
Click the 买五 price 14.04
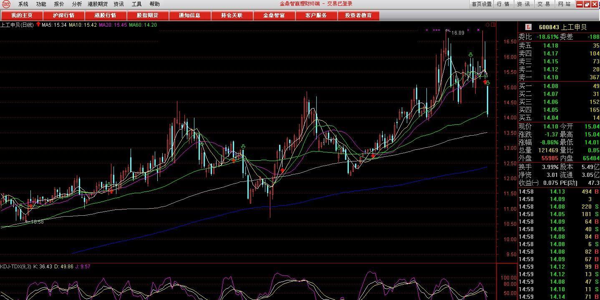click(x=550, y=118)
